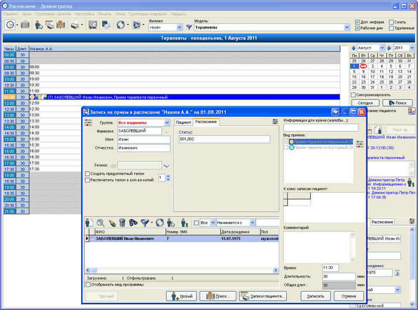Check Создать предоплатный талон
Viewport: 418px width, 310px height.
(x=87, y=174)
